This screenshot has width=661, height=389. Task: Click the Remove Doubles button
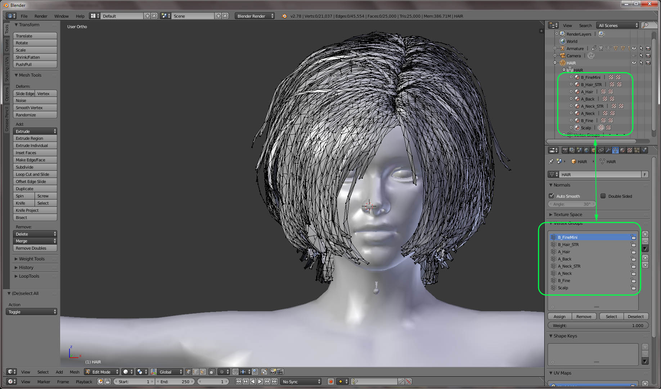(35, 248)
